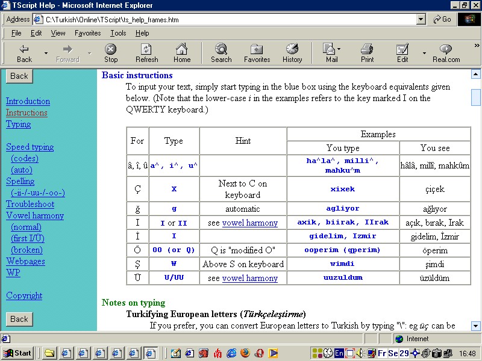Open the (auto) sub-link
The image size is (482, 361).
coord(22,170)
